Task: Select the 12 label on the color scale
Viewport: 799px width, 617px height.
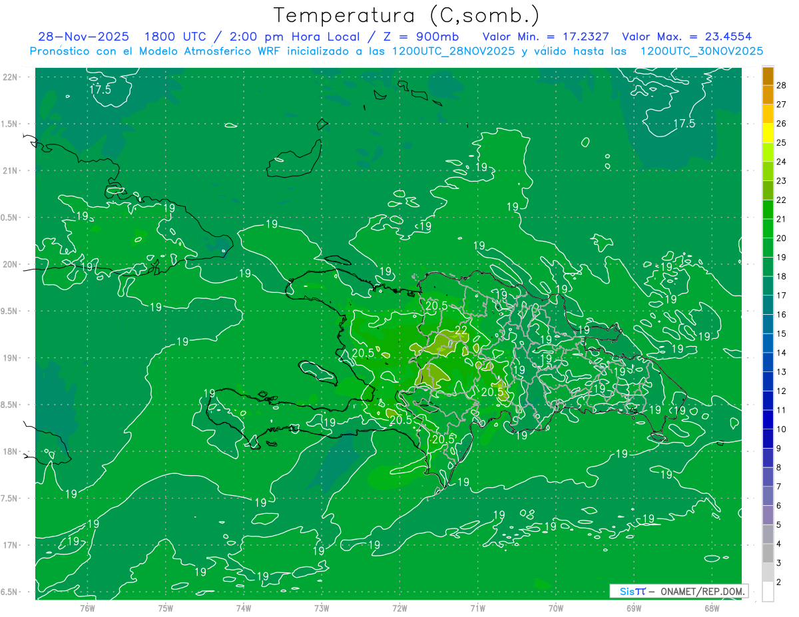Action: [x=781, y=391]
